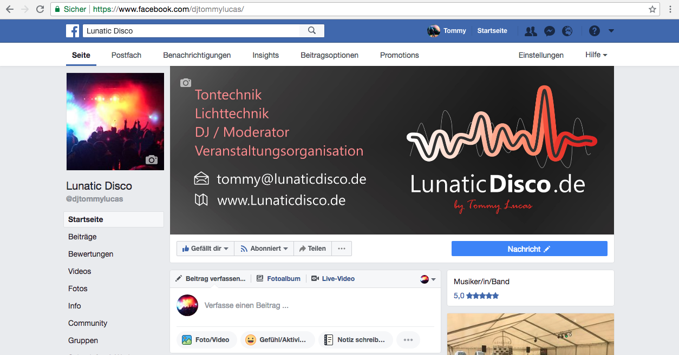Click Verfasse einen Beitrag text field
This screenshot has height=355, width=679.
pos(246,305)
